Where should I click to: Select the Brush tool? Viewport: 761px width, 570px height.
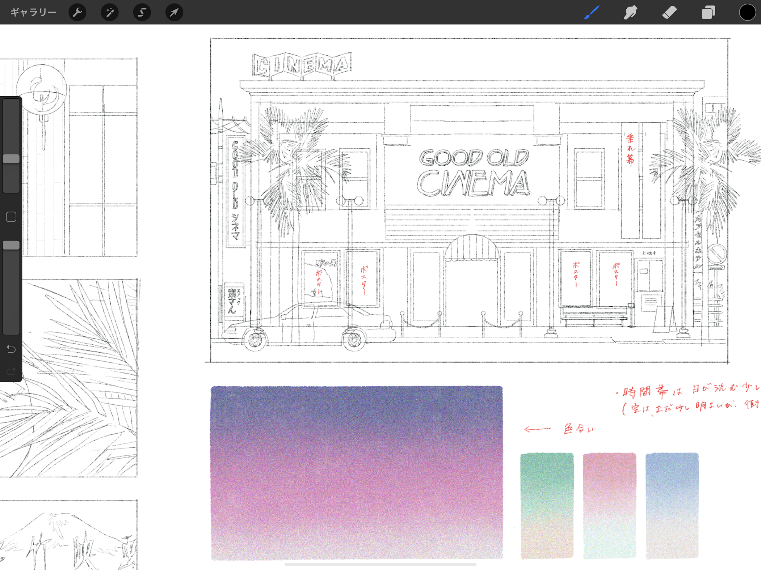592,12
